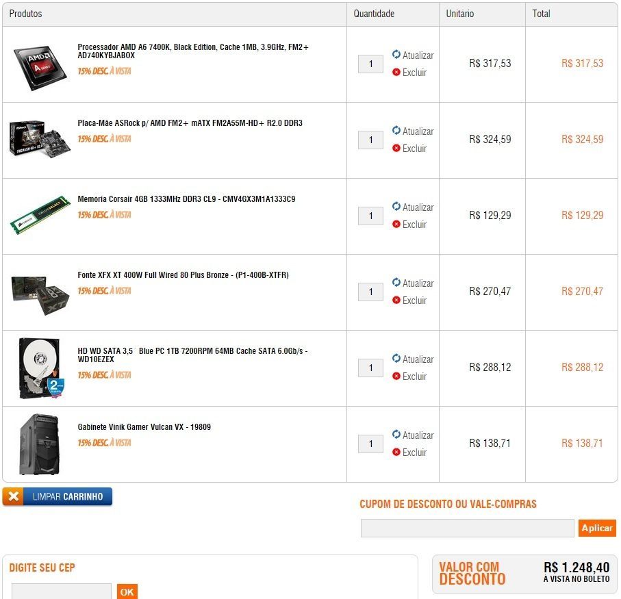Open Gabinete Vinik Gamer Vulcan VX link
621x599 pixels.
point(144,427)
